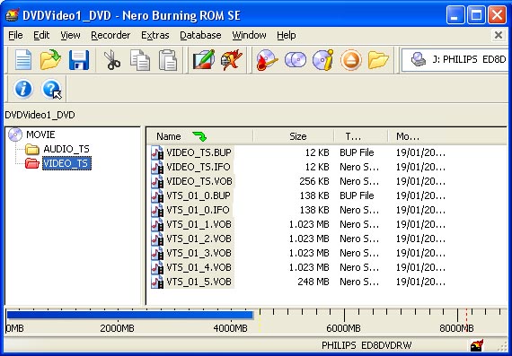Select file VIDEO_TS.IFO

pyautogui.click(x=199, y=167)
